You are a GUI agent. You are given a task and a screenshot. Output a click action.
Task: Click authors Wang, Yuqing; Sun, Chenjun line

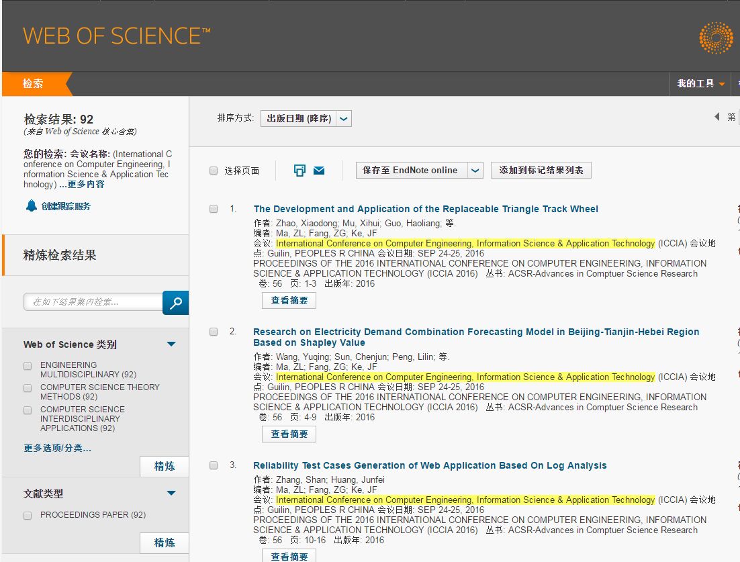(351, 357)
